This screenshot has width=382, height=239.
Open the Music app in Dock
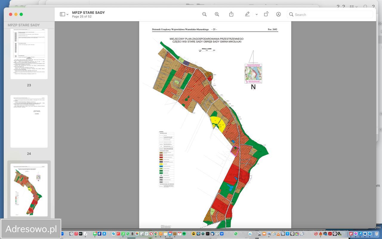coord(76,234)
